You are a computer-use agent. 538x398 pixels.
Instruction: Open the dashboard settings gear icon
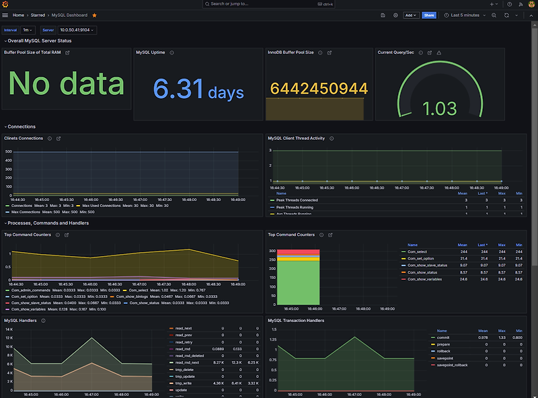click(395, 15)
